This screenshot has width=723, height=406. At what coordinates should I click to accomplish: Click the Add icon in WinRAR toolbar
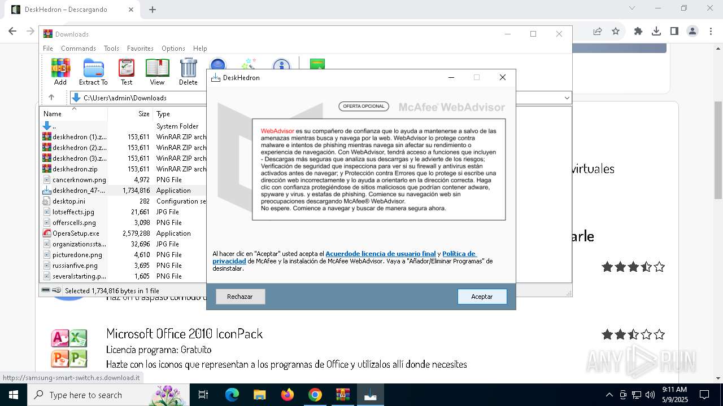point(60,72)
